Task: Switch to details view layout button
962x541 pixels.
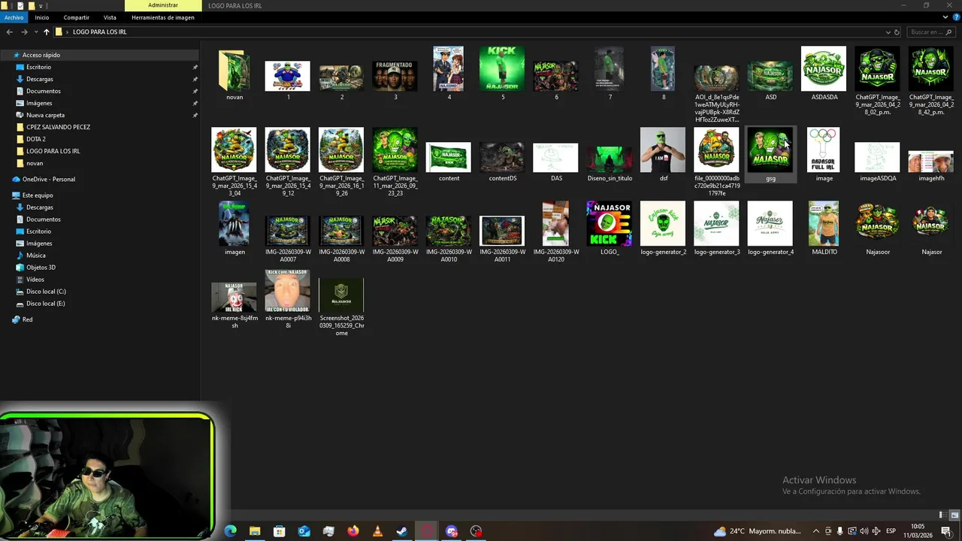Action: 942,515
